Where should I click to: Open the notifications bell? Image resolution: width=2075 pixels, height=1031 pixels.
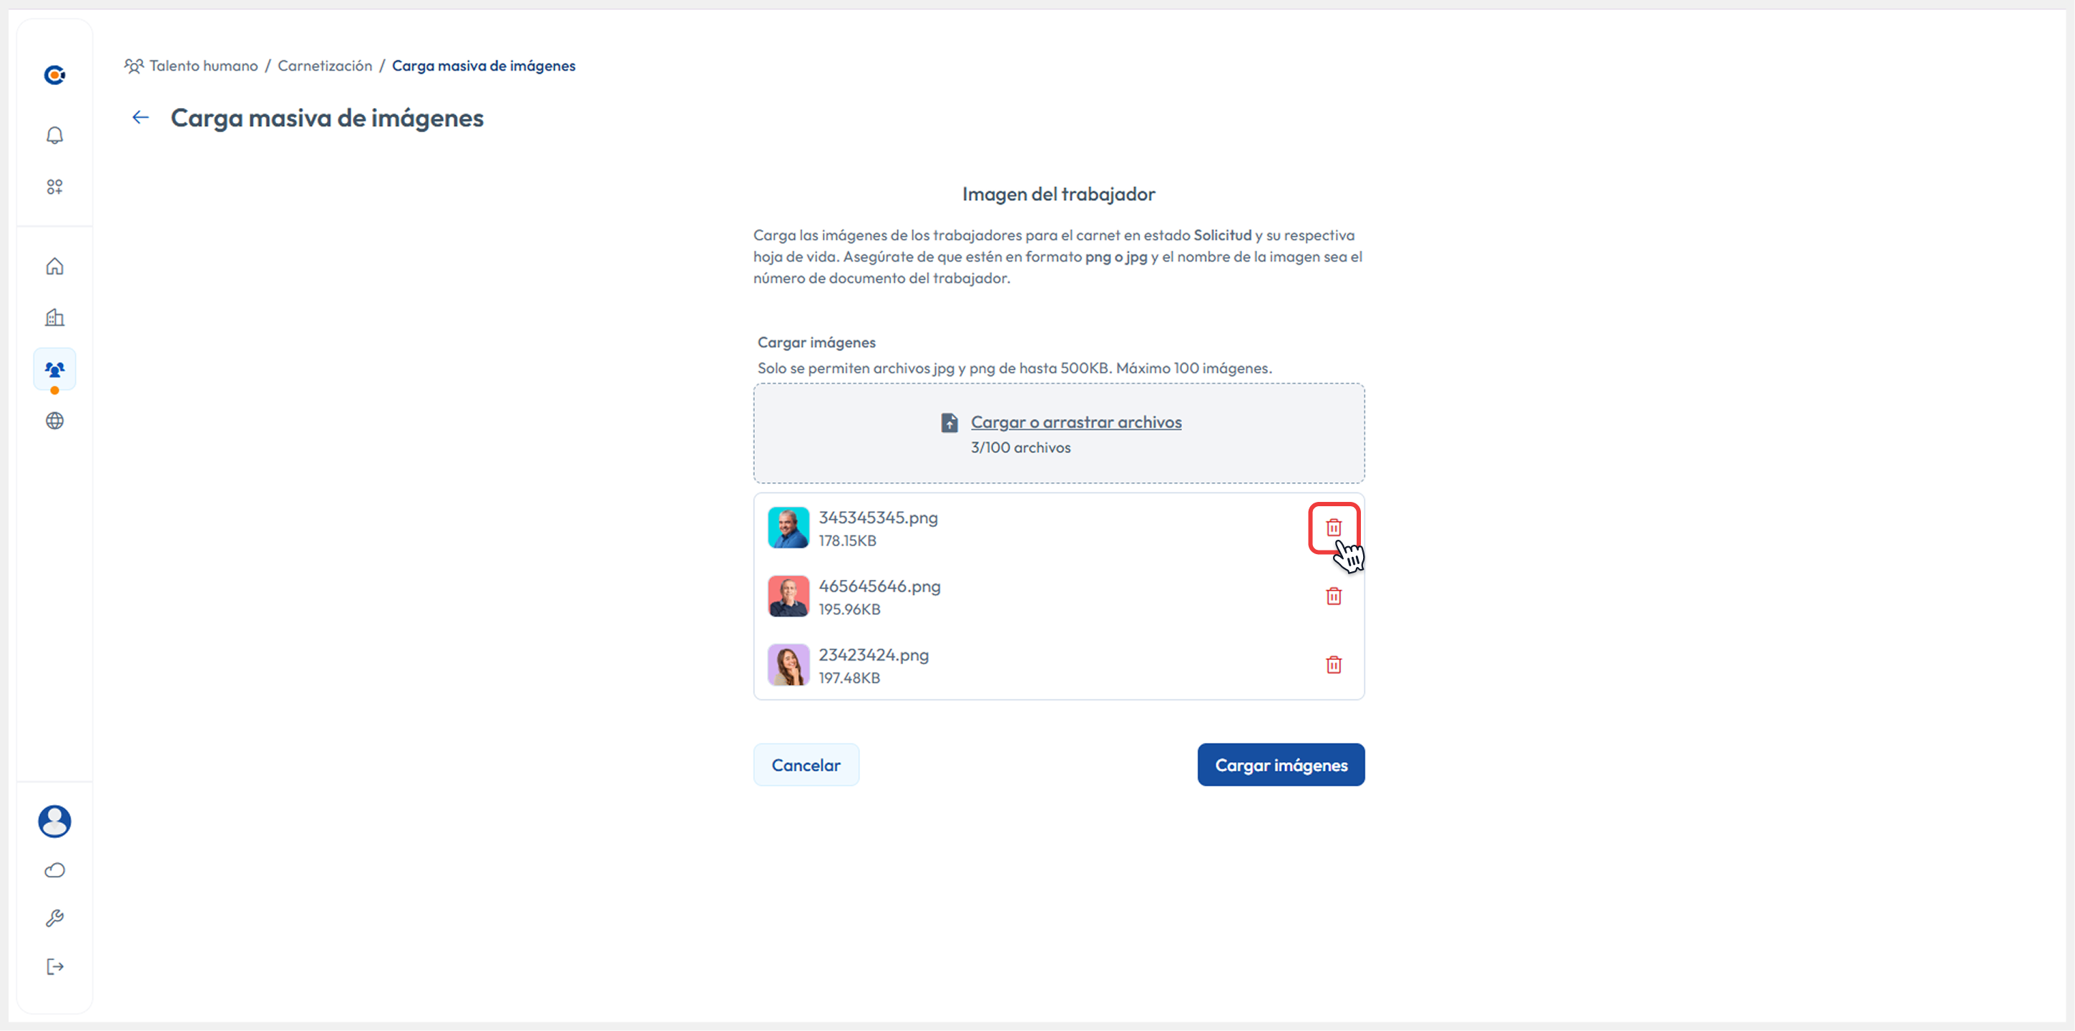54,134
